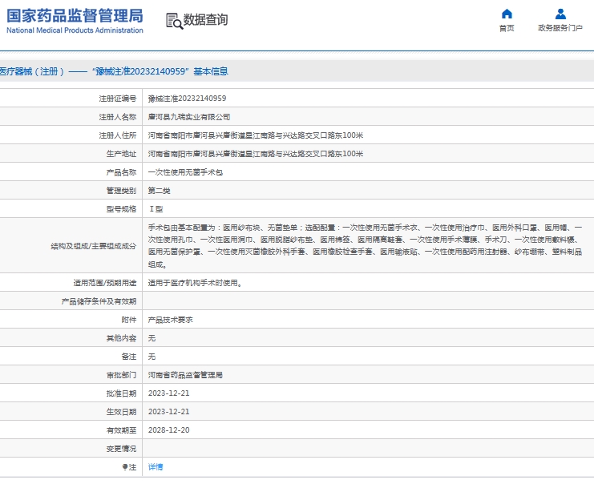The width and height of the screenshot is (594, 484).
Task: Click the 产品技术要求 attachment value
Action: [170, 320]
